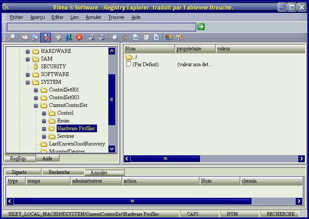Screen dimensions: 309x219
Task: Select the ControlSet001 key
Action: [x=64, y=90]
